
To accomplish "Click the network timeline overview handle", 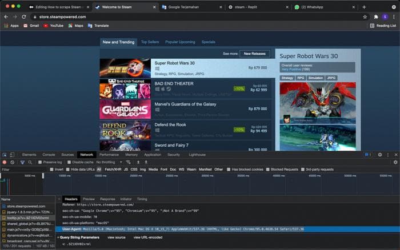I will click(43, 176).
